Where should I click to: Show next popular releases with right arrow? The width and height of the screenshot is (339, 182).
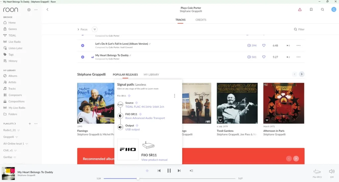point(302,74)
